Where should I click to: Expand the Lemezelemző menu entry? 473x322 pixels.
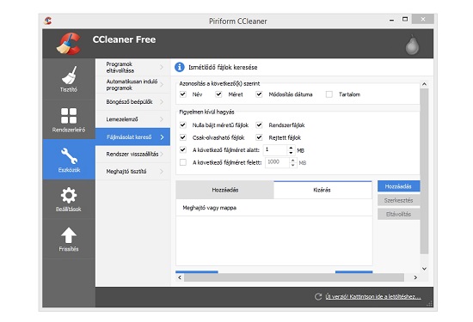[132, 119]
